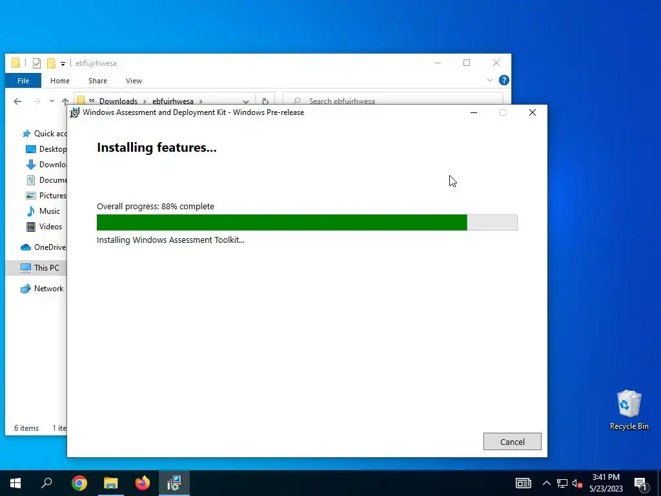Click the muted volume tray icon

pyautogui.click(x=577, y=483)
